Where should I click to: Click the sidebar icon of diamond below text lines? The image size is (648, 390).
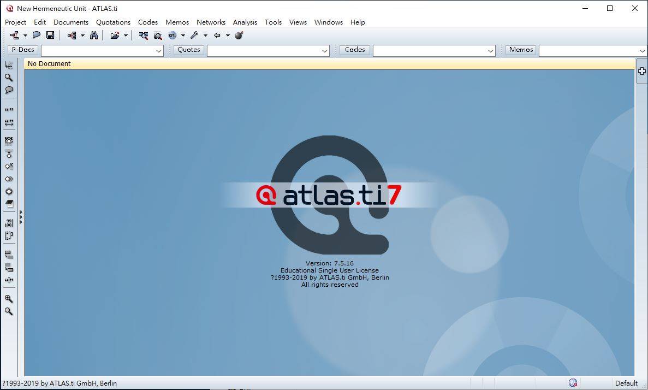[x=9, y=154]
